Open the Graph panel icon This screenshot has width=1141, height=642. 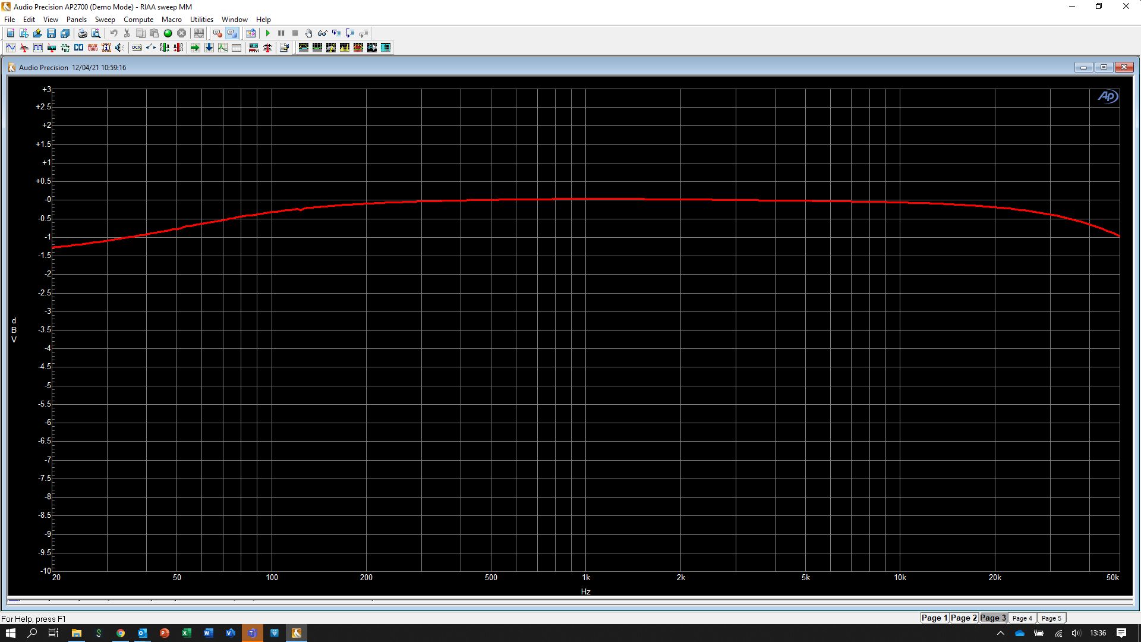coord(222,48)
